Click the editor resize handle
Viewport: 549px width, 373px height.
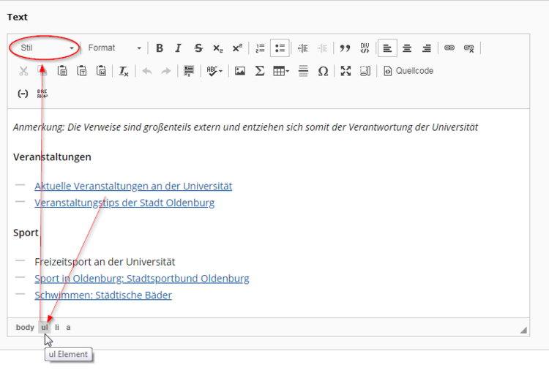click(x=523, y=330)
